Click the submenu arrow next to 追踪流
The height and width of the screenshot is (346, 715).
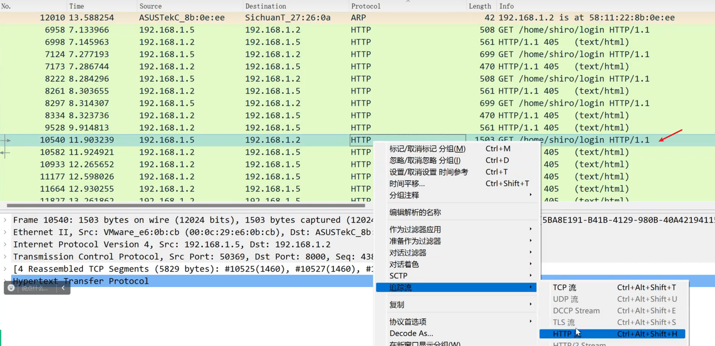(530, 287)
